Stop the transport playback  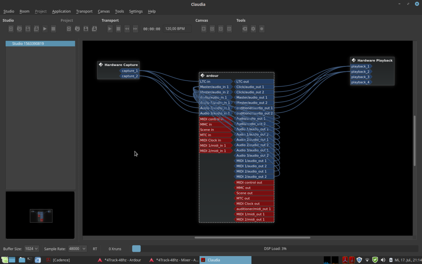point(118,29)
